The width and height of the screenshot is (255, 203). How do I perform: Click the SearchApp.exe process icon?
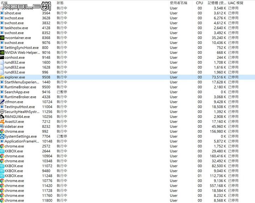click(x=2, y=92)
